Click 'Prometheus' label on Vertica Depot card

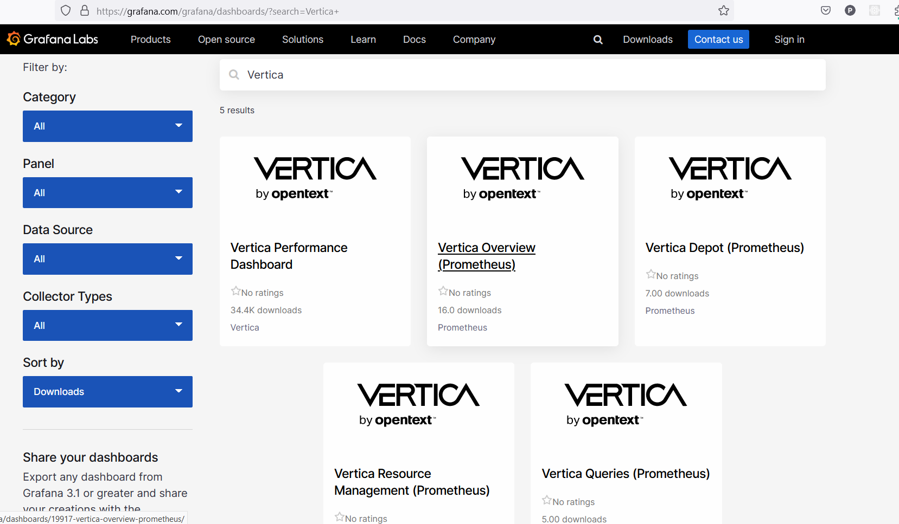(x=670, y=310)
